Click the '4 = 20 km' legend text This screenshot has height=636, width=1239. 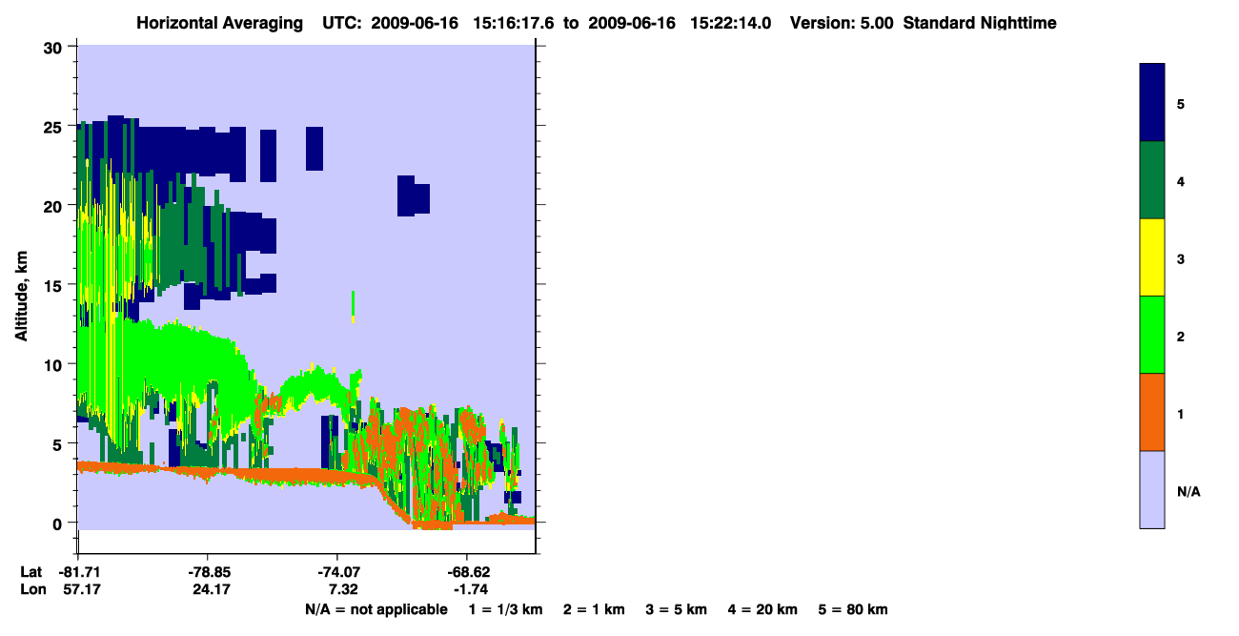762,609
